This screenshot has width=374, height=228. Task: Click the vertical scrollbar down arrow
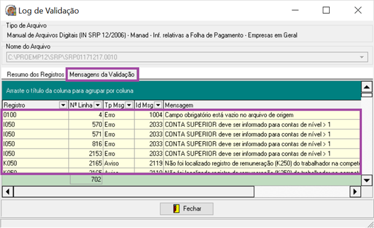366,180
